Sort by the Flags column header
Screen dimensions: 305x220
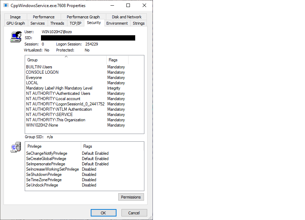pyautogui.click(x=116, y=60)
